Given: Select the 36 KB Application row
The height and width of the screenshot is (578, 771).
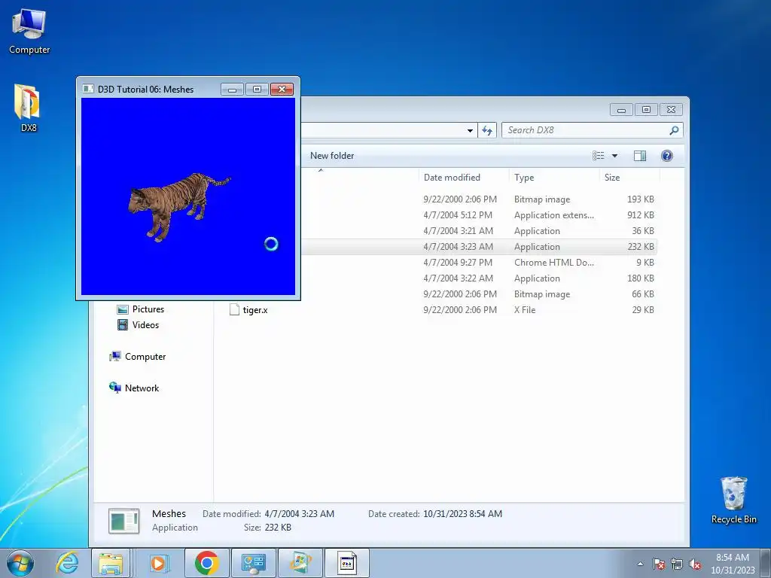Looking at the screenshot, I should [480, 231].
